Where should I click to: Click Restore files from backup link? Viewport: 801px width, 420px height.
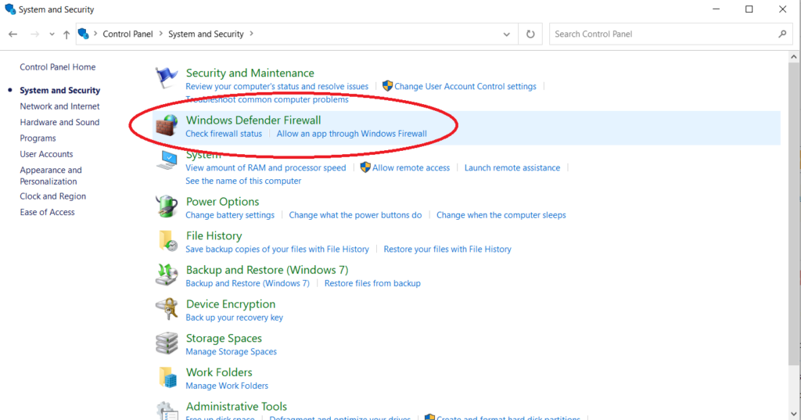(372, 283)
